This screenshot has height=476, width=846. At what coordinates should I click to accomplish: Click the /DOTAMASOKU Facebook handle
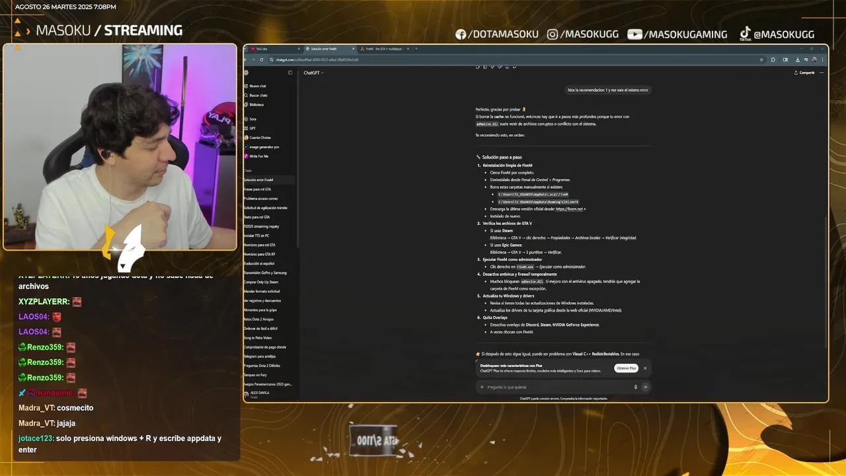(x=497, y=34)
